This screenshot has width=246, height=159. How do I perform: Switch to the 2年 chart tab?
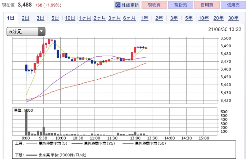(x=159, y=18)
